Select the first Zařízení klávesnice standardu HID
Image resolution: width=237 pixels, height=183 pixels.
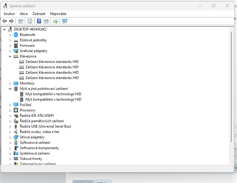click(x=52, y=62)
